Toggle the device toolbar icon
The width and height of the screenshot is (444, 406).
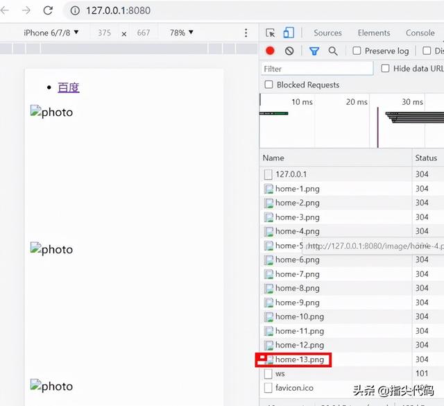click(x=289, y=33)
